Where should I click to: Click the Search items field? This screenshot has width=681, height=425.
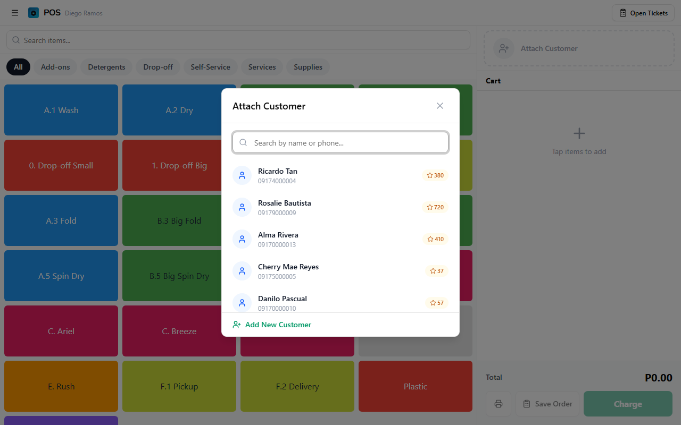pos(238,40)
